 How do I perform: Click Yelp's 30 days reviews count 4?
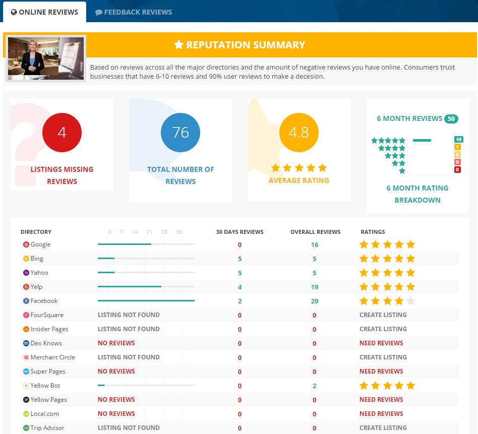[x=240, y=287]
